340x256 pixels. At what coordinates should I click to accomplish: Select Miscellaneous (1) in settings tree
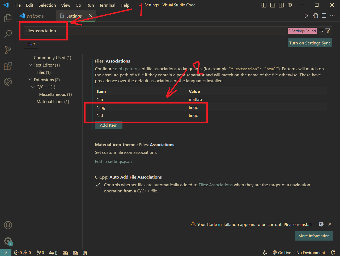click(x=56, y=94)
